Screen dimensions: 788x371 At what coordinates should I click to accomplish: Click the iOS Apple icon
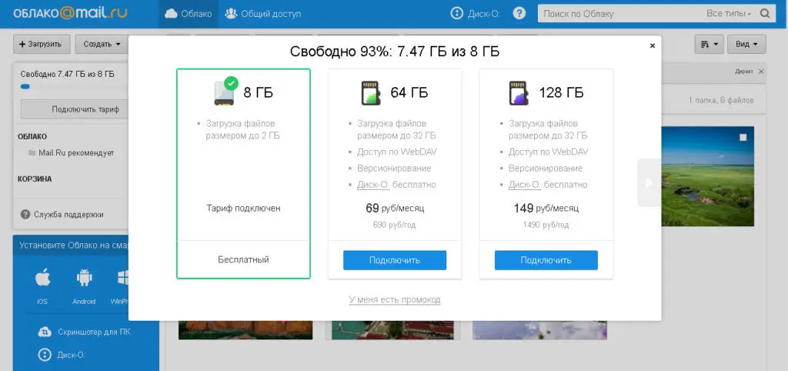42,278
